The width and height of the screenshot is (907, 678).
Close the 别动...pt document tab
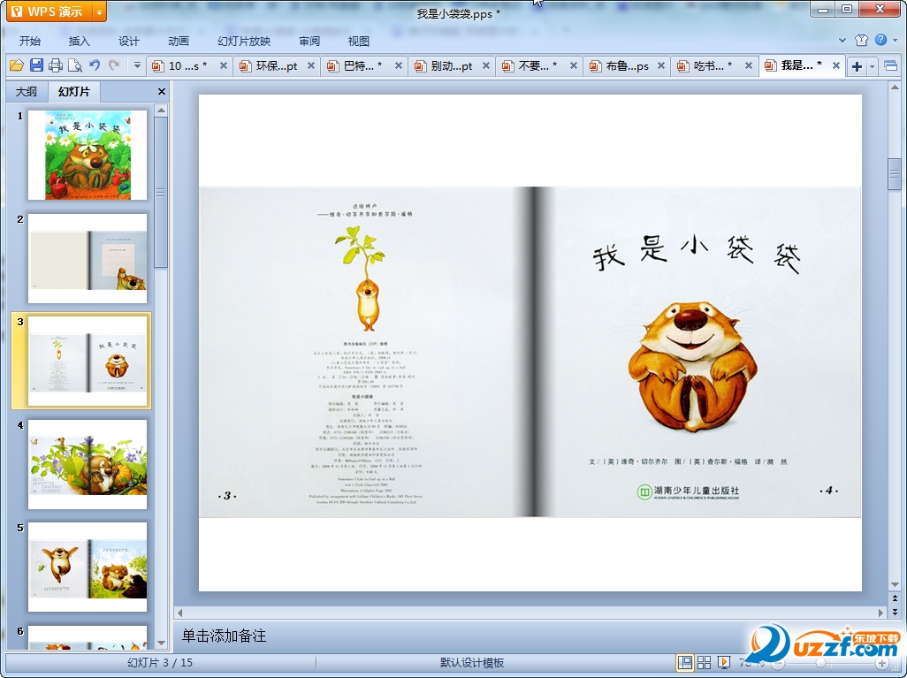pos(486,66)
